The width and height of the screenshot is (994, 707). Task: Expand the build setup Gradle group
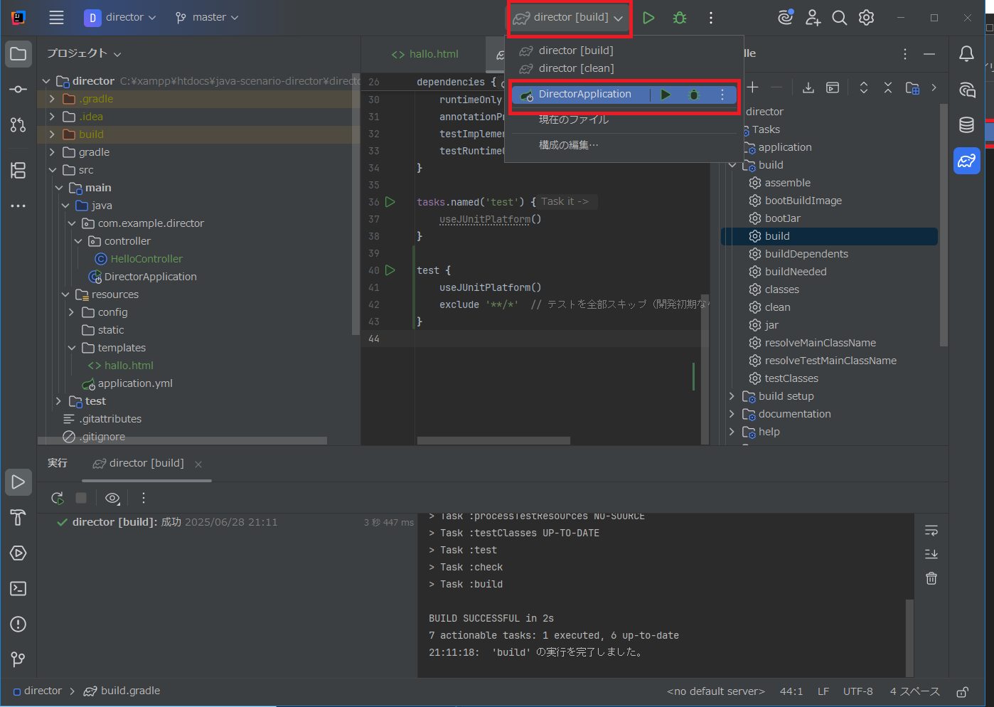coord(732,396)
